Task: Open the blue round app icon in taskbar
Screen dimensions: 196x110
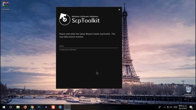Action: pos(60,107)
